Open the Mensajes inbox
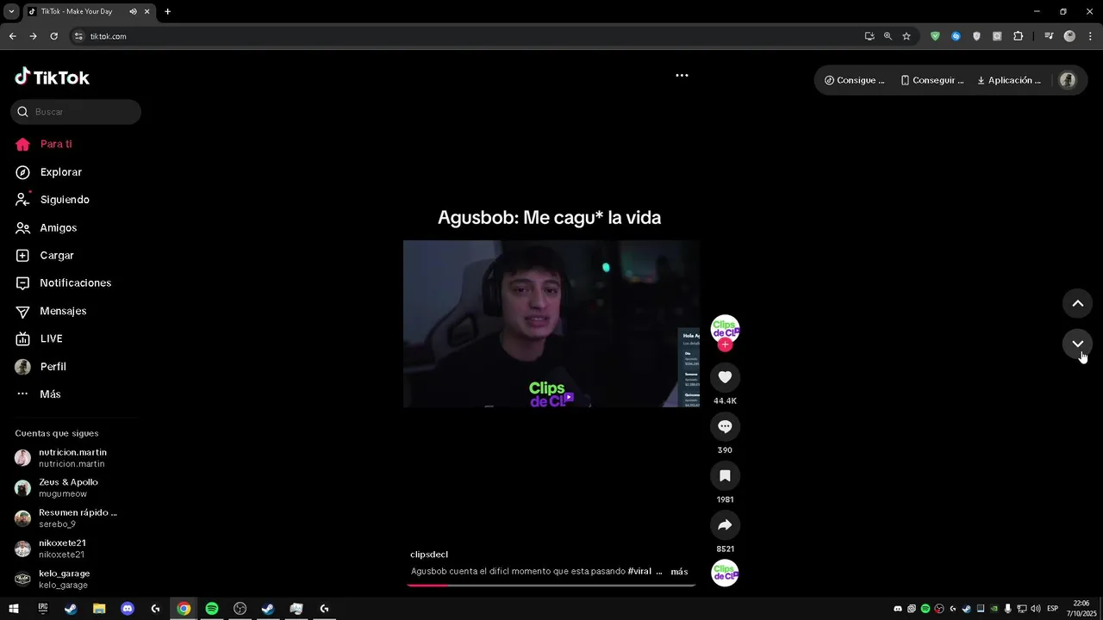Image resolution: width=1103 pixels, height=620 pixels. tap(51, 311)
